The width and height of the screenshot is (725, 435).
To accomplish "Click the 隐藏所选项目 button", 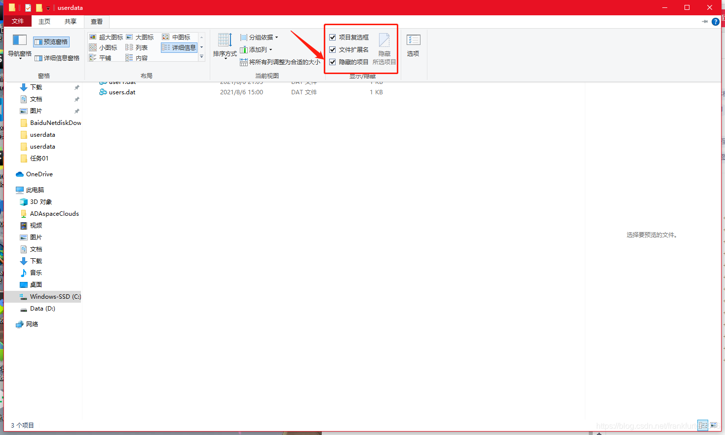I will click(384, 49).
